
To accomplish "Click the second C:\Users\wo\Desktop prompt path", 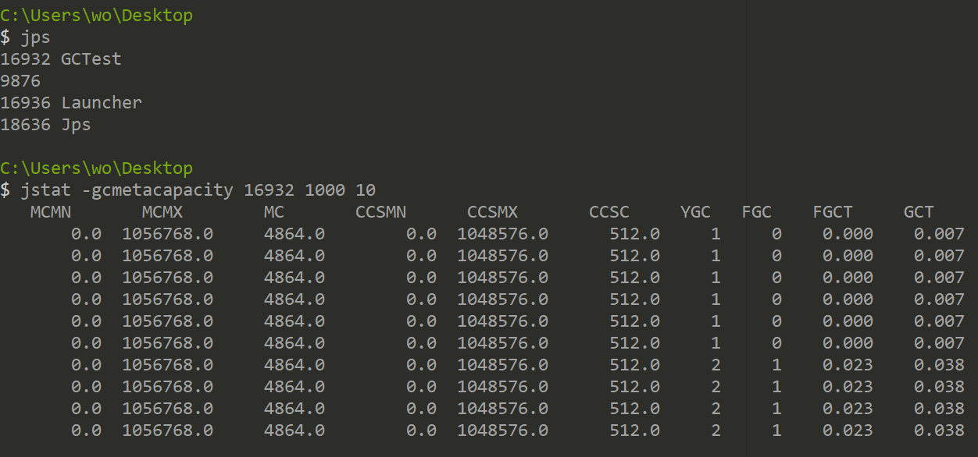I will coord(96,168).
